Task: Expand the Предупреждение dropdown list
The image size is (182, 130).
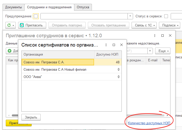Action: 130,16
